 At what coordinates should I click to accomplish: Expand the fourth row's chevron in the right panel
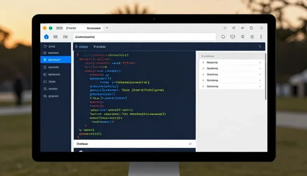pos(260,80)
